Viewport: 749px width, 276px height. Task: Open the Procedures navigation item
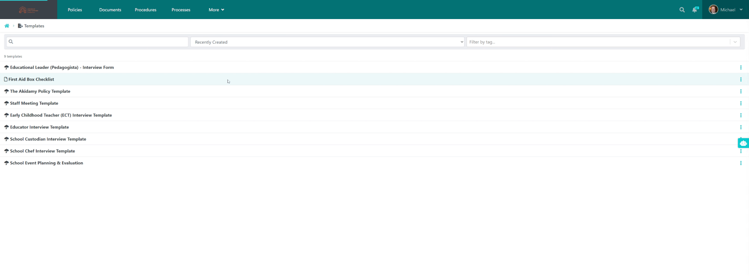[146, 10]
